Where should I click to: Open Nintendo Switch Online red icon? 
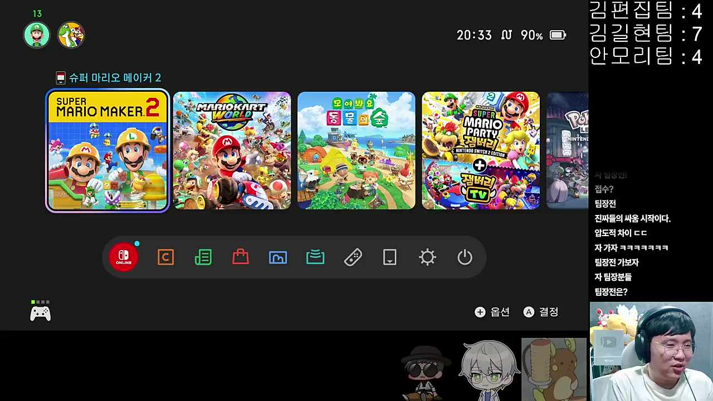click(123, 257)
